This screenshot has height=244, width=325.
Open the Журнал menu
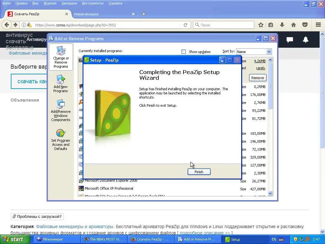pos(50,3)
